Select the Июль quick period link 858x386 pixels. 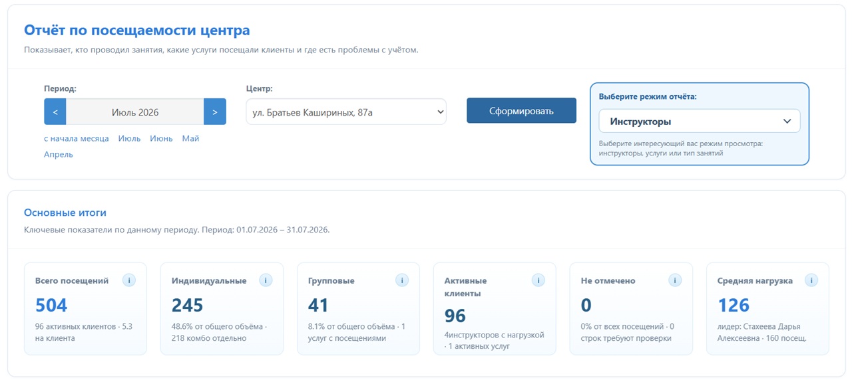[130, 138]
